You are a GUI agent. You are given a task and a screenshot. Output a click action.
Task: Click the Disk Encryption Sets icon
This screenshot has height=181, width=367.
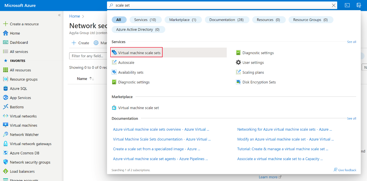pos(238,82)
